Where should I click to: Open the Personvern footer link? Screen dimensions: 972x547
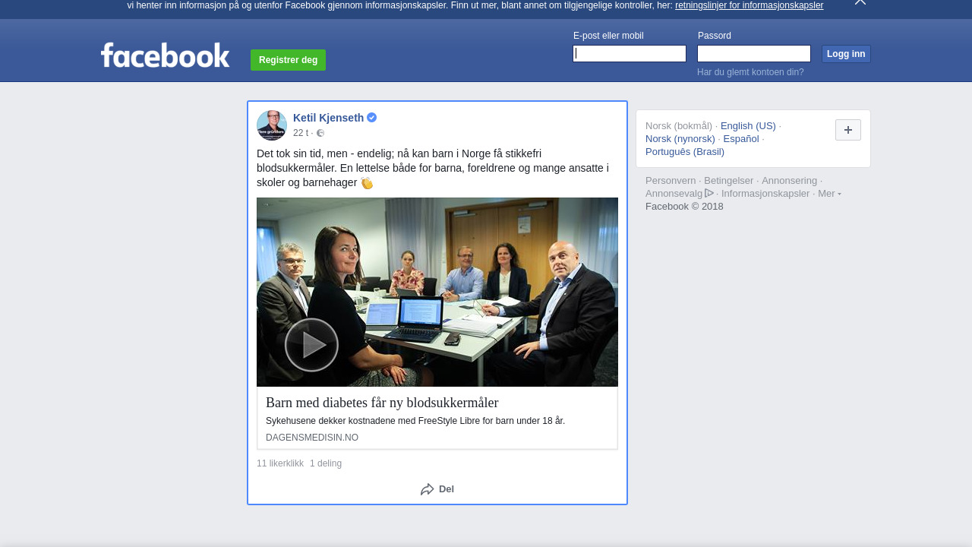[x=671, y=181]
